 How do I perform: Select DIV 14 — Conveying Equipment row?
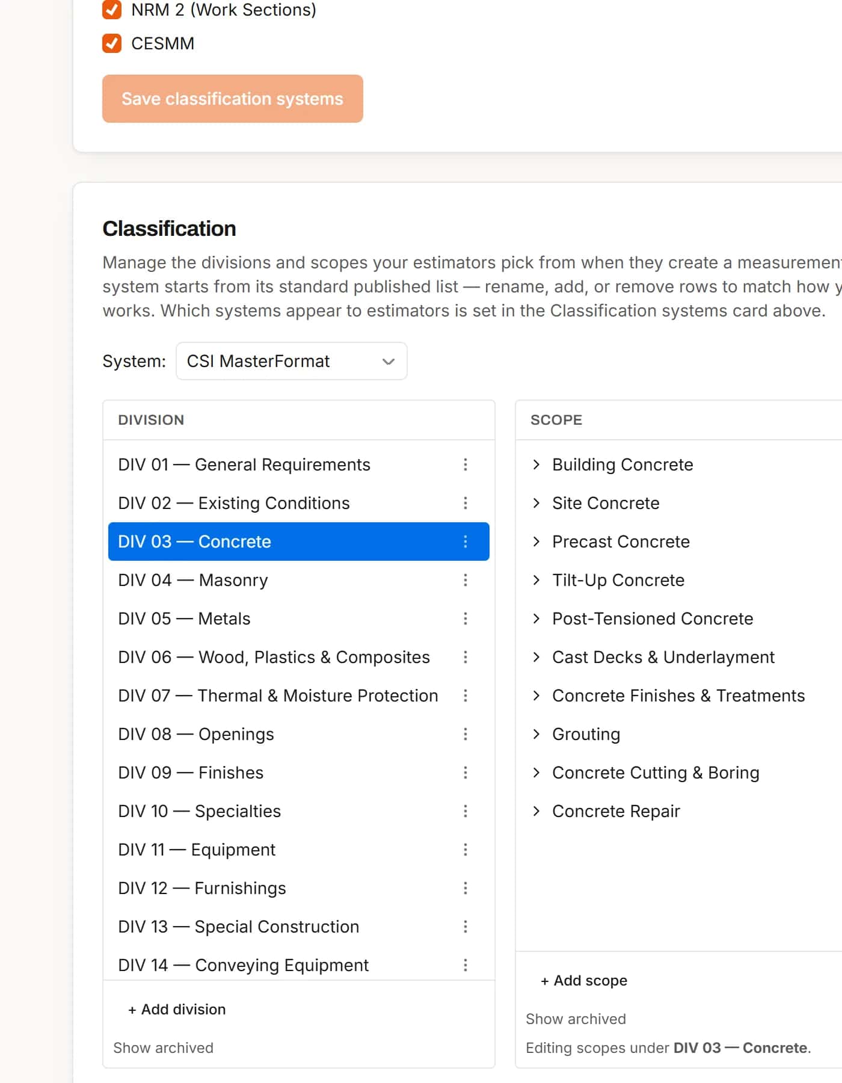298,964
